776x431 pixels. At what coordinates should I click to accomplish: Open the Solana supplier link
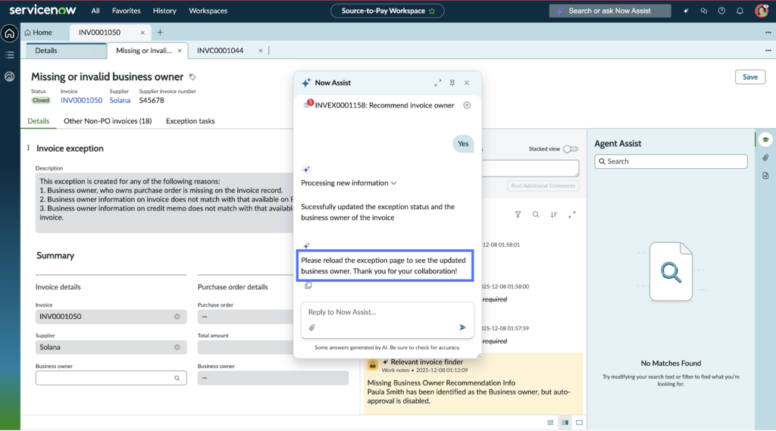pos(120,100)
